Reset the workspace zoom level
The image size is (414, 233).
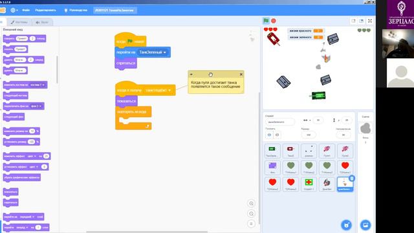tap(251, 224)
